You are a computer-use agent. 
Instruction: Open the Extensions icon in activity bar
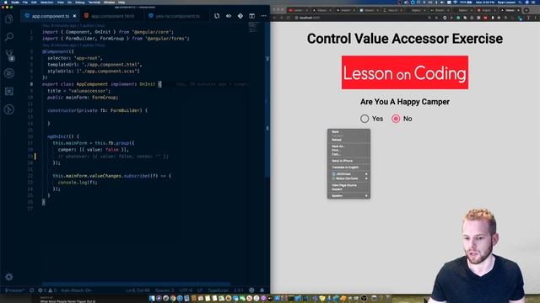[x=9, y=91]
